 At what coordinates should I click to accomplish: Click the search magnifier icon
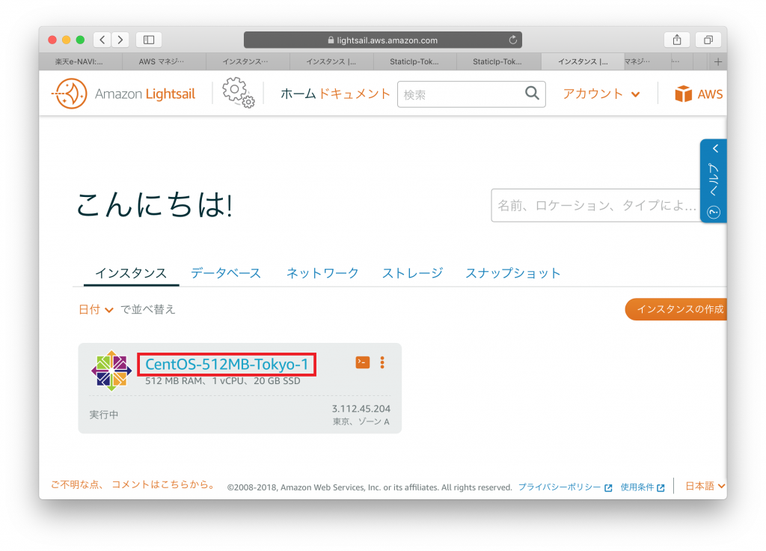click(x=532, y=93)
